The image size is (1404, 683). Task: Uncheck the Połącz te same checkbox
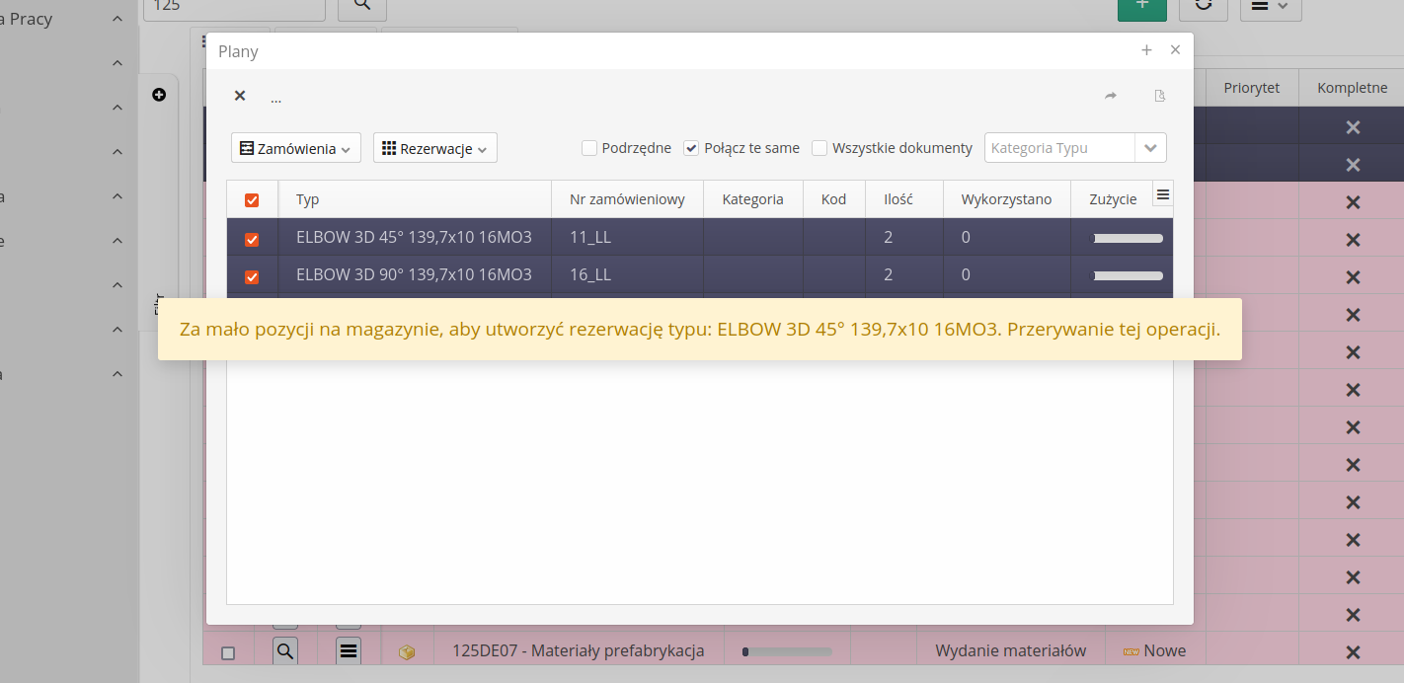pyautogui.click(x=691, y=148)
